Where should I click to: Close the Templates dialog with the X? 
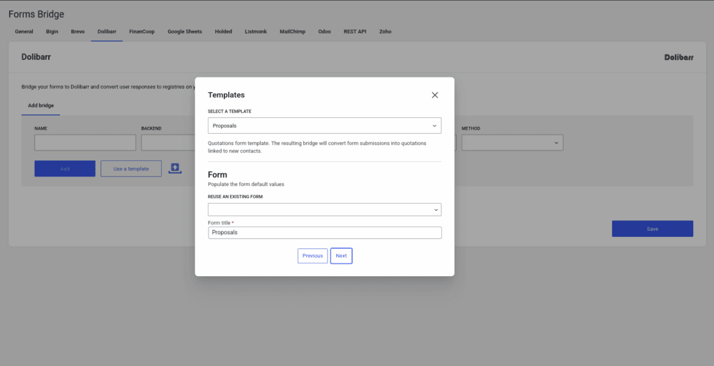[x=435, y=95]
